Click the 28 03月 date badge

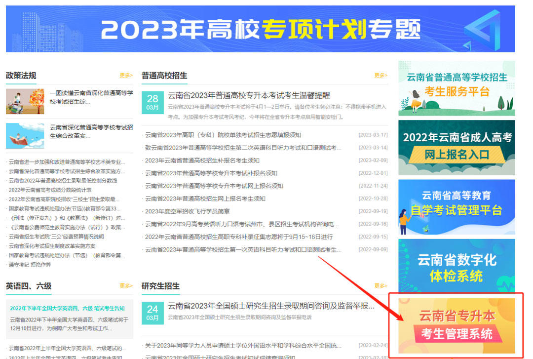tap(152, 102)
